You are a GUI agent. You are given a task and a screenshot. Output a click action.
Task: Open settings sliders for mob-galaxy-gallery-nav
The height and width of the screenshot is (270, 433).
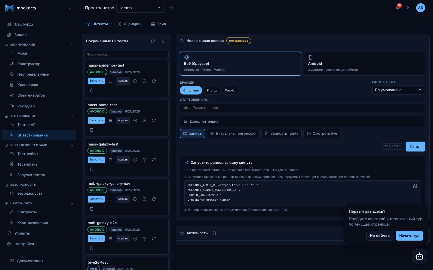coord(110,199)
